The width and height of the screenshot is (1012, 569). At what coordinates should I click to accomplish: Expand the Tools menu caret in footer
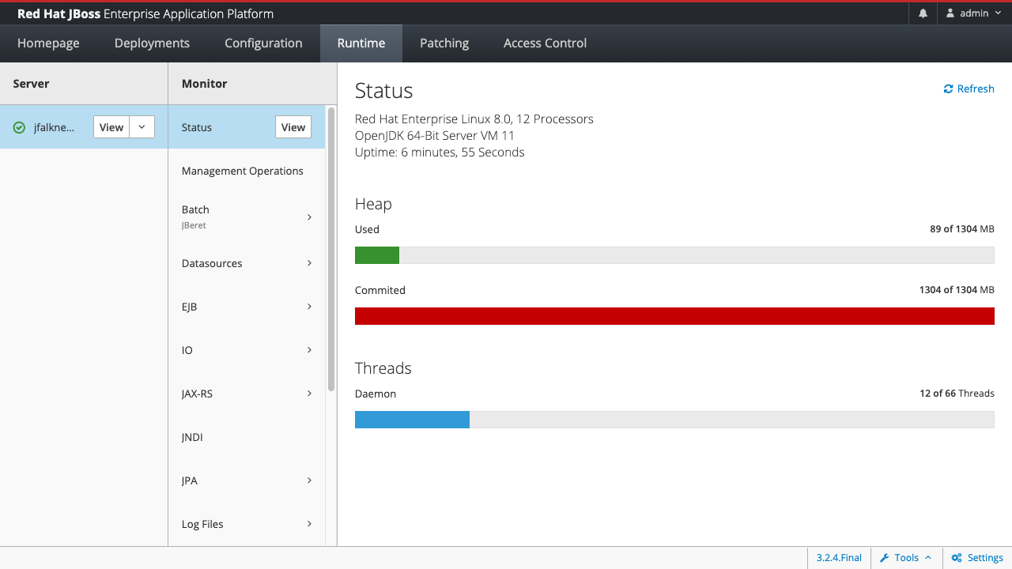click(928, 558)
